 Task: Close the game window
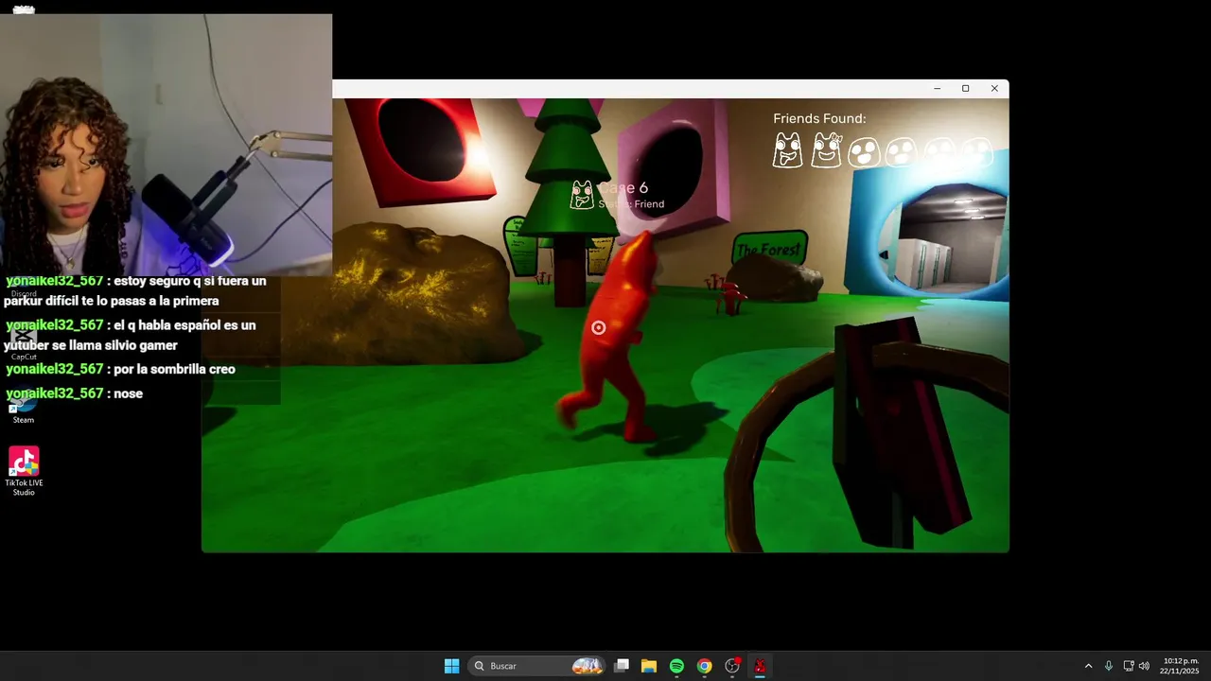coord(994,88)
